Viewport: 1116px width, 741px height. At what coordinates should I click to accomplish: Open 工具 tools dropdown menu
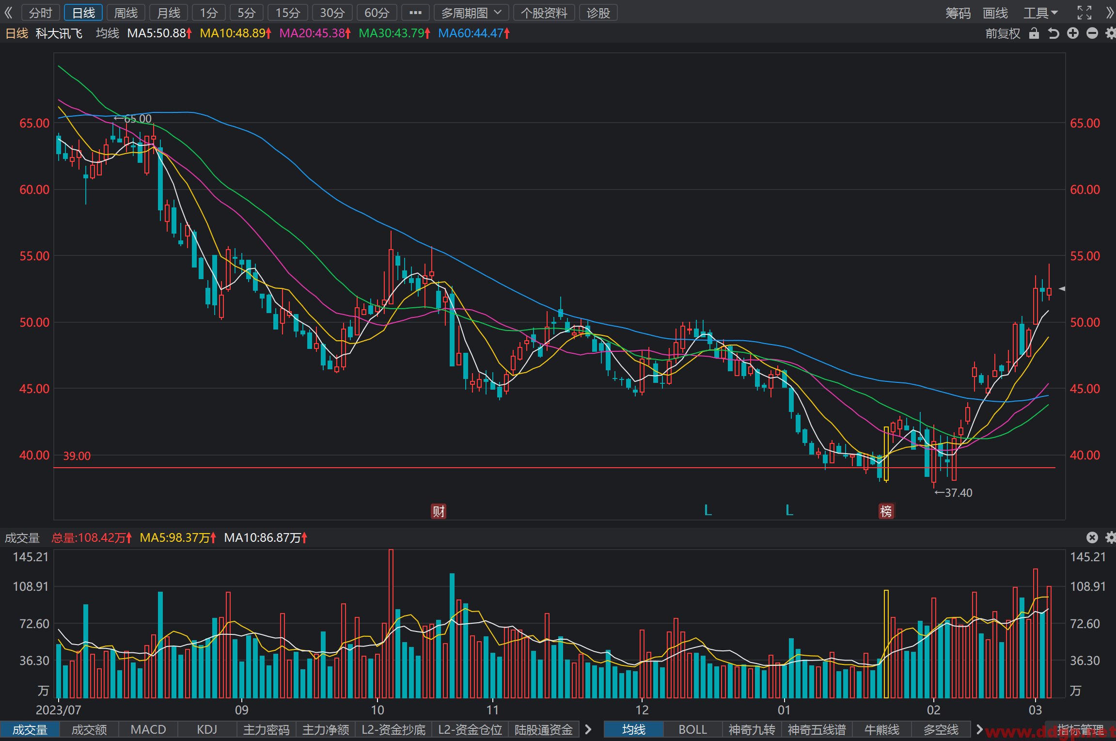point(1040,13)
